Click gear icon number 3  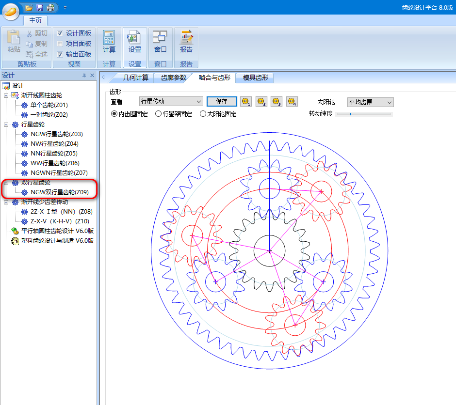(x=277, y=102)
